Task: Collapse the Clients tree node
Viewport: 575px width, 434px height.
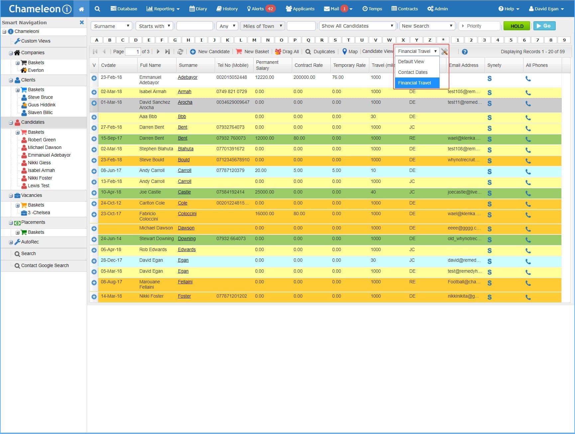Action: pyautogui.click(x=11, y=80)
